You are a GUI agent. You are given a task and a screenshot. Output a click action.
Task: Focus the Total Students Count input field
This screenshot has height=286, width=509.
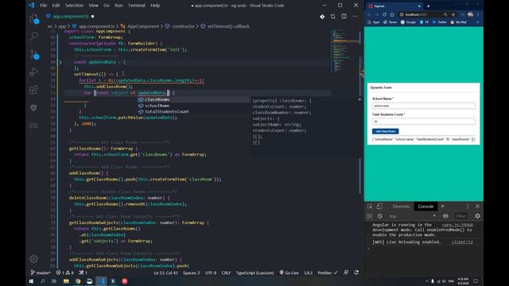[x=424, y=122]
